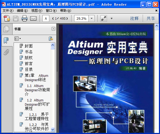Open the 视图 menu
This screenshot has width=160, height=134.
[37, 11]
